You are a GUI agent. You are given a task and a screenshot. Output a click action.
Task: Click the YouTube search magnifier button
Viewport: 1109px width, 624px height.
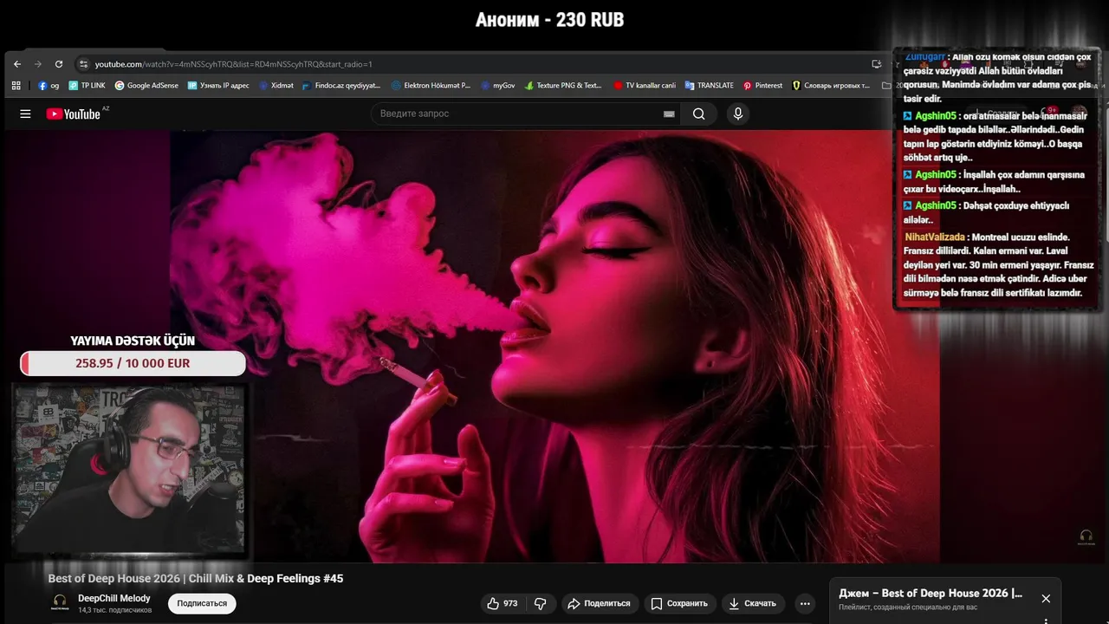coord(699,114)
